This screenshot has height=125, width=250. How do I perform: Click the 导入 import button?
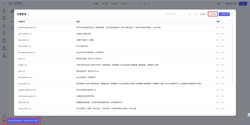tap(203, 14)
